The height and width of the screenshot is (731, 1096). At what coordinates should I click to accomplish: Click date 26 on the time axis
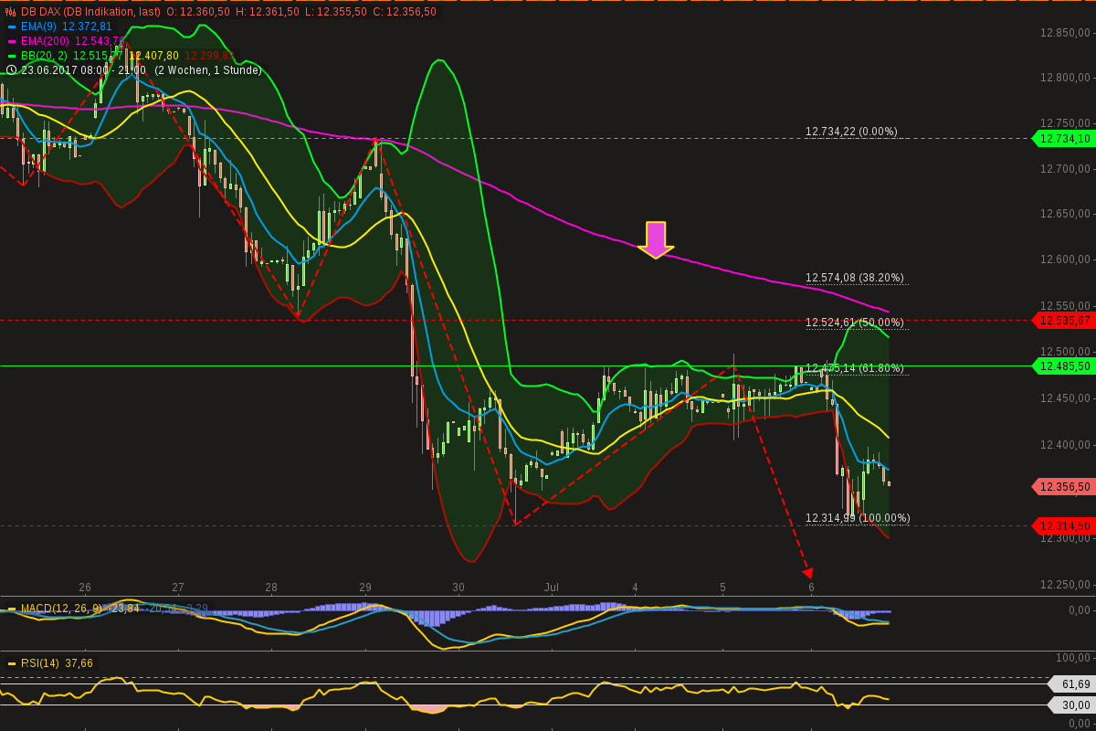click(x=85, y=588)
